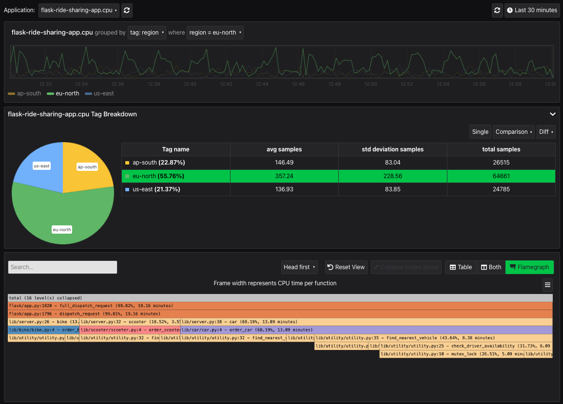Click the avg samples column header
The height and width of the screenshot is (404, 563).
(284, 149)
